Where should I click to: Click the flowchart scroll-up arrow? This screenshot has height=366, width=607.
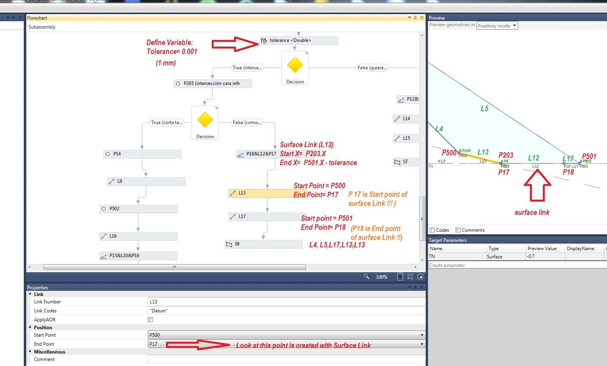[422, 35]
